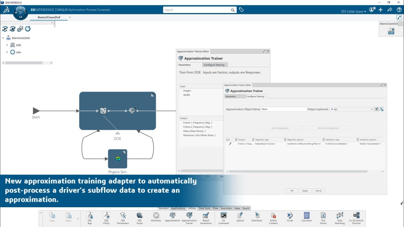Click the tag icon beside search
The height and width of the screenshot is (227, 404).
[241, 10]
